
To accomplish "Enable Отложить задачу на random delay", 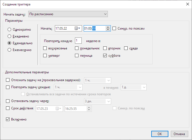I will pos(8,80).
